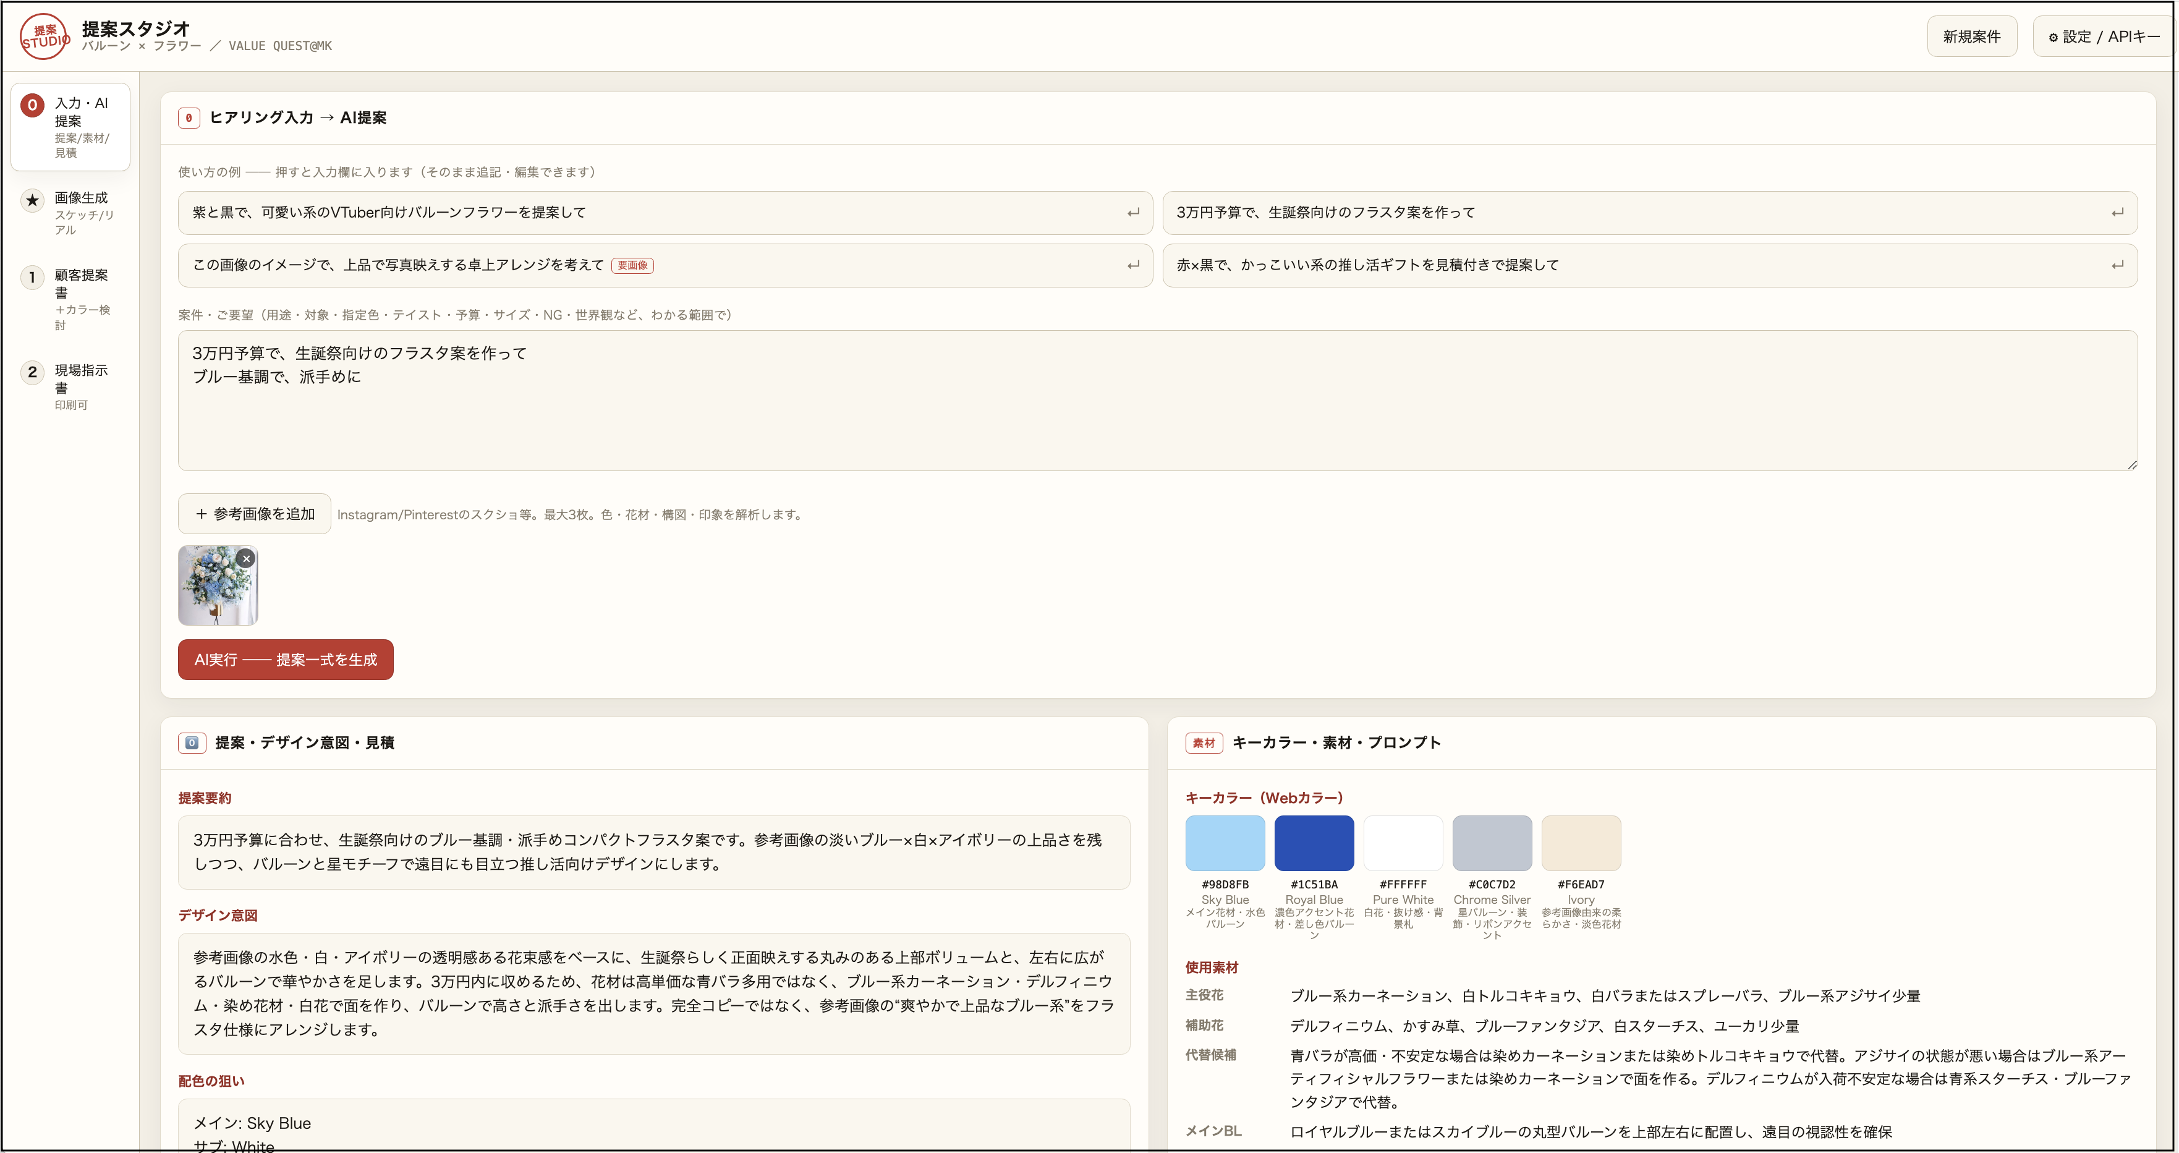The width and height of the screenshot is (2179, 1153).
Task: Select the Chrome Silver #C0C7D2 swatch
Action: point(1492,843)
